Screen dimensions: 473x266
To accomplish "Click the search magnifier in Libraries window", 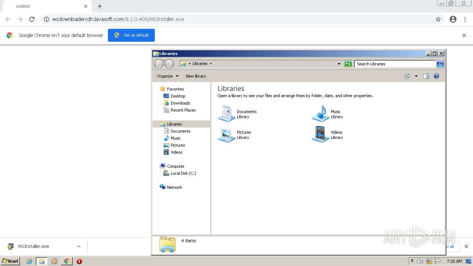I will click(440, 64).
